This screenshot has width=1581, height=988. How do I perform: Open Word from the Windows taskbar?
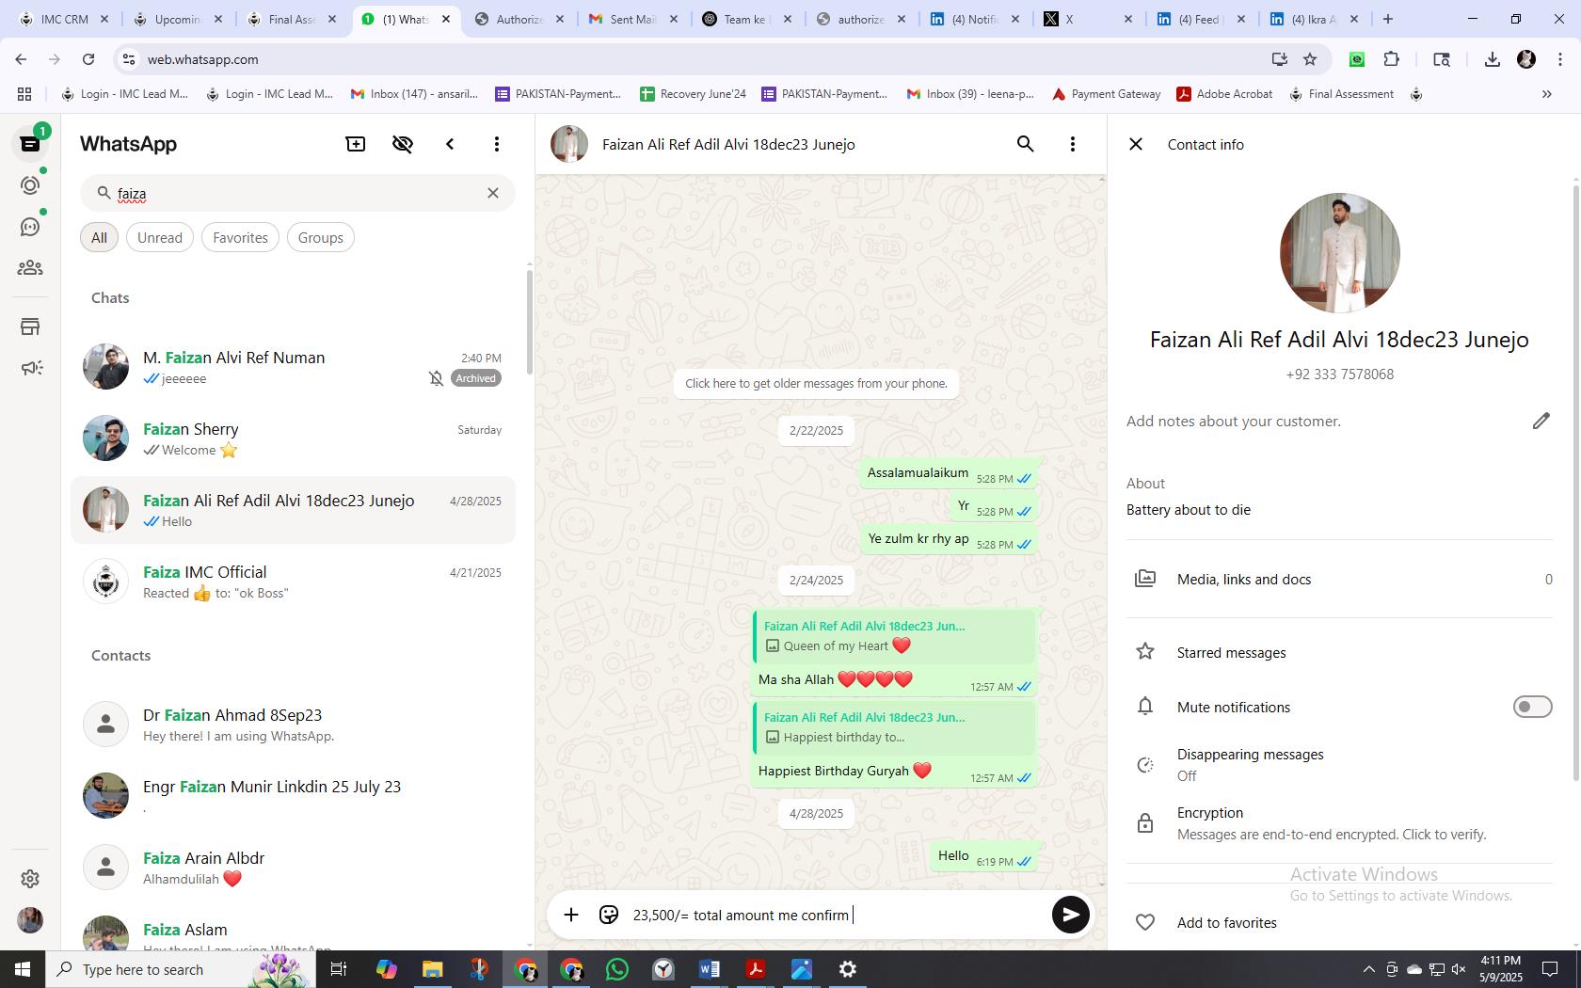pos(710,969)
